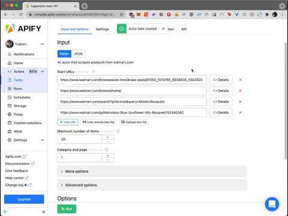Expand Advanced options section
The width and height of the screenshot is (288, 216).
pyautogui.click(x=152, y=185)
